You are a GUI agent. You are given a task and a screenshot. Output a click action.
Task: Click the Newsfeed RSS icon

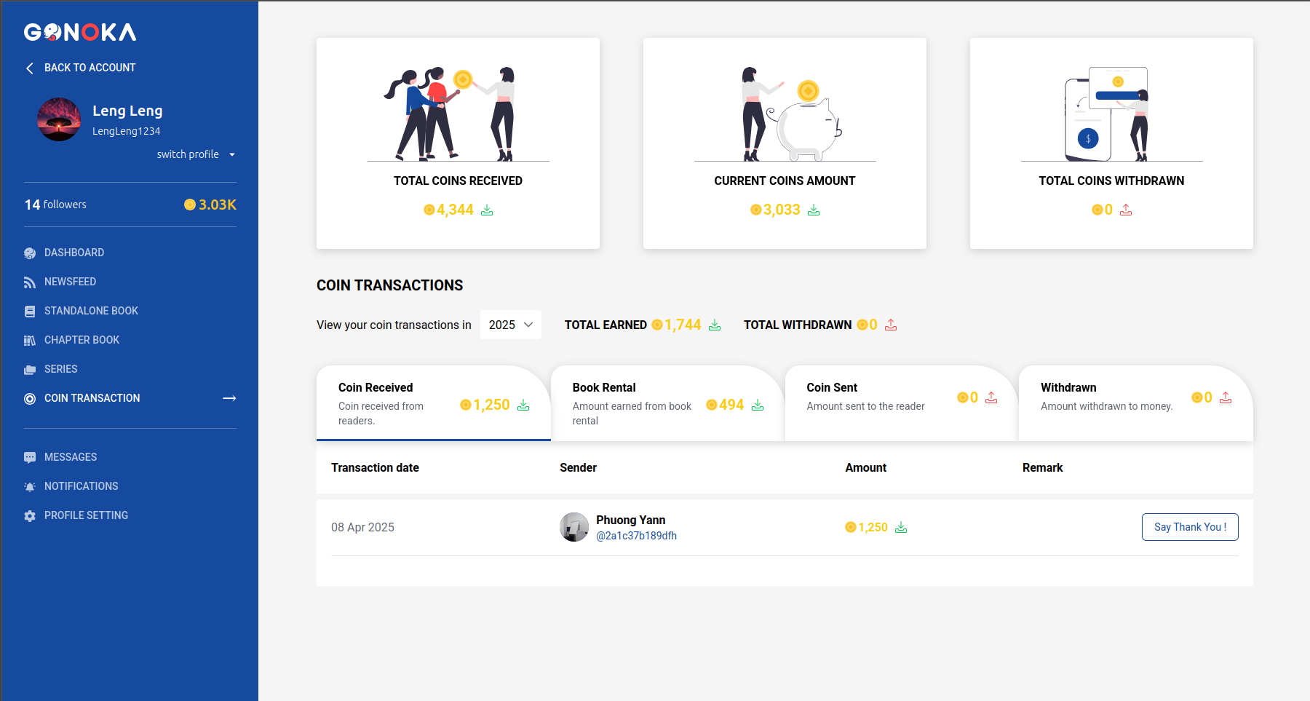[x=30, y=282]
